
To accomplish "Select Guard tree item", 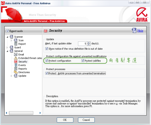I will [18, 47].
